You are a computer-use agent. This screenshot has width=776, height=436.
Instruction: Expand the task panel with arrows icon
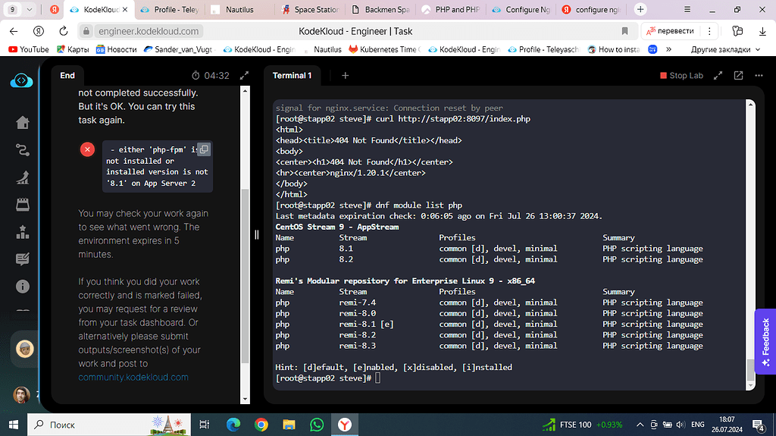click(245, 75)
